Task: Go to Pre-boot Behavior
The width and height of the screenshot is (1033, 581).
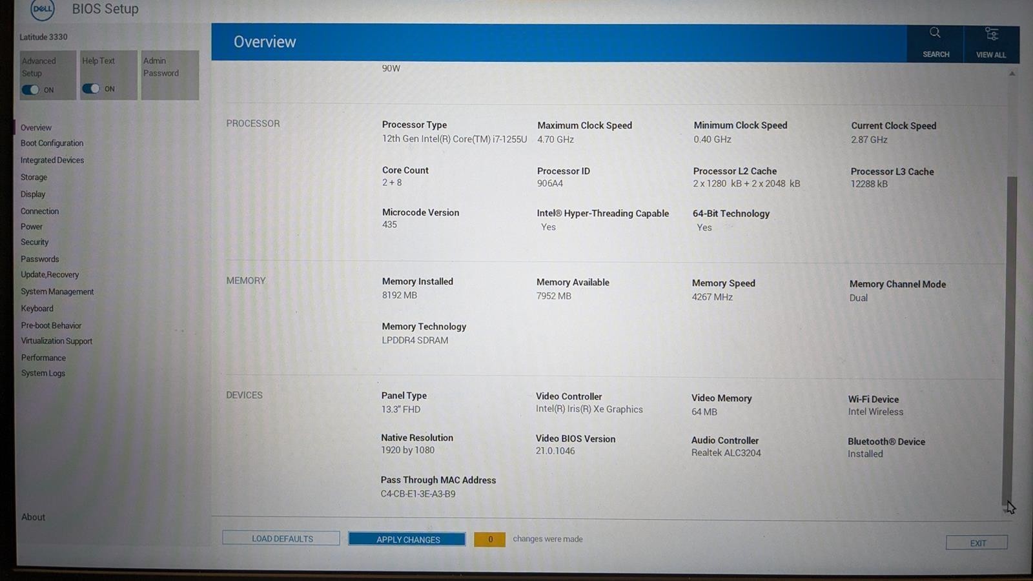Action: click(51, 325)
